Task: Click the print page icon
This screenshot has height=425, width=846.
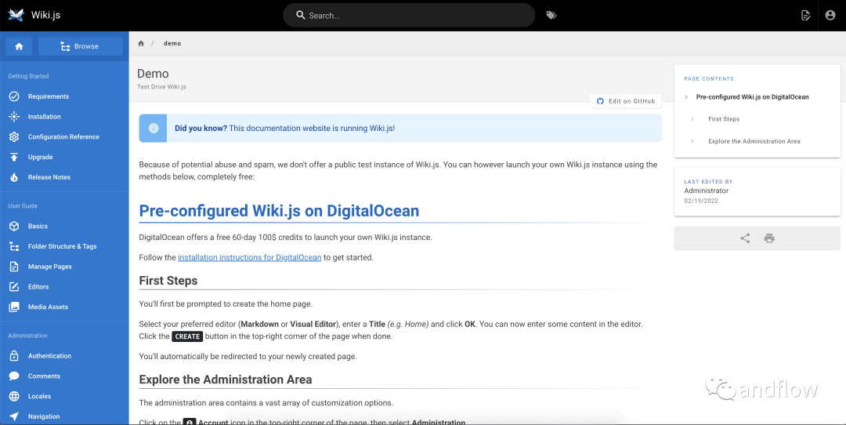Action: tap(769, 238)
